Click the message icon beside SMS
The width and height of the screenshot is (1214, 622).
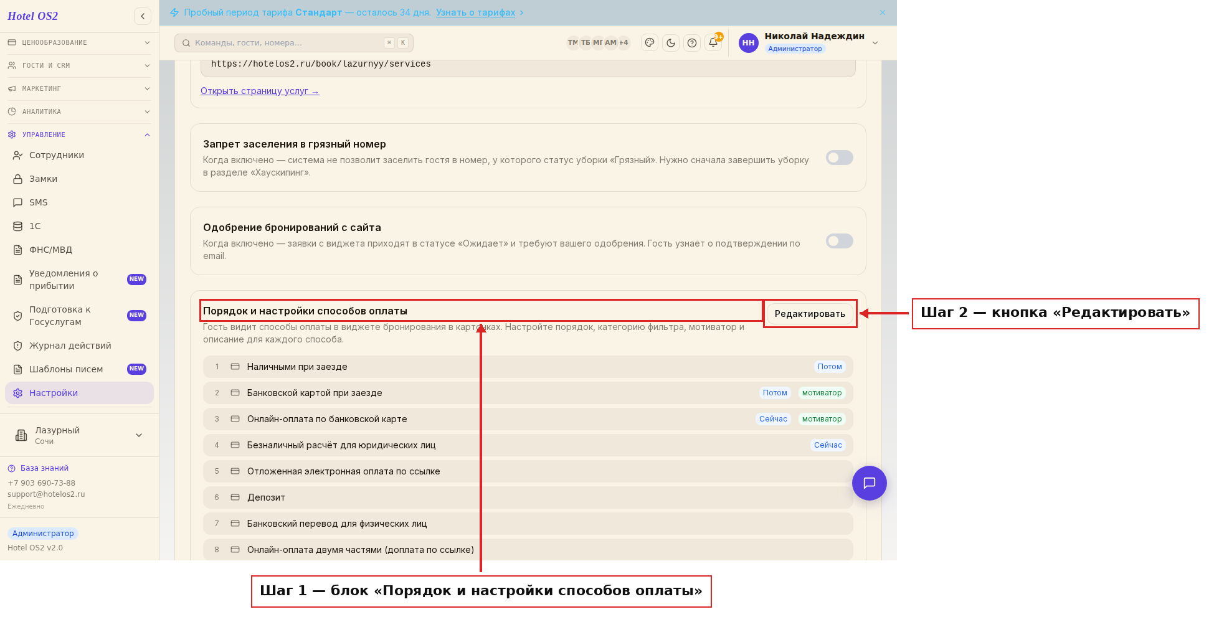[18, 203]
